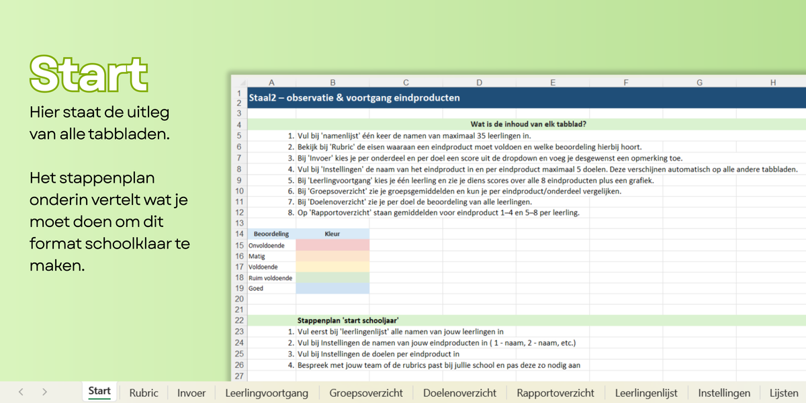Click the 'Kleur' header cell
The image size is (806, 403).
(332, 234)
